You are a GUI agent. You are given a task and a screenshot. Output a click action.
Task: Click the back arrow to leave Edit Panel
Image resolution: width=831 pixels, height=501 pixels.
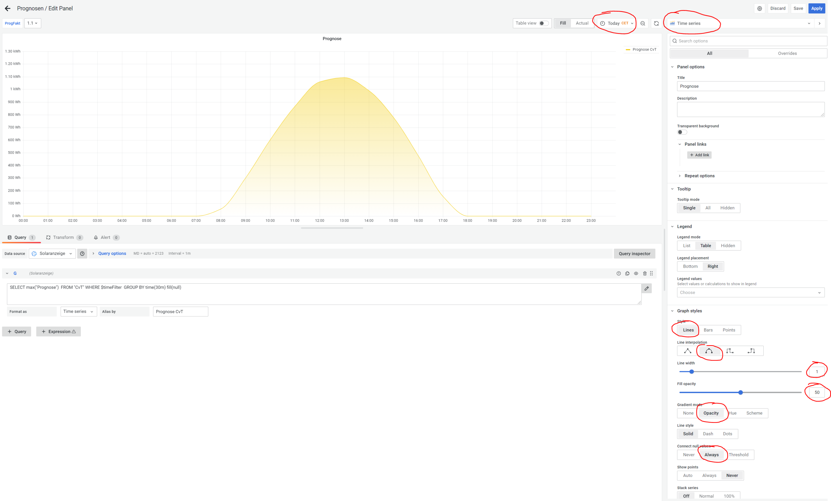pyautogui.click(x=7, y=8)
